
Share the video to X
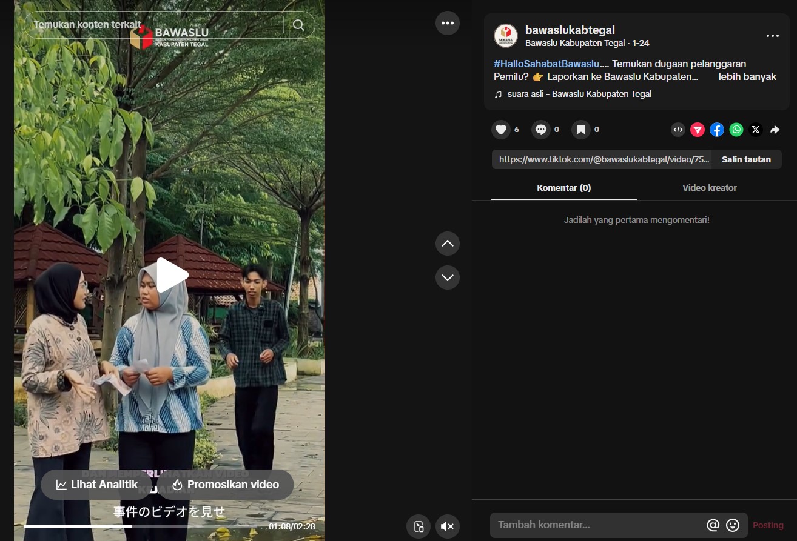[756, 129]
